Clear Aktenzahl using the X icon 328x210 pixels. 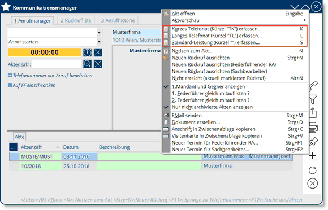[98, 64]
